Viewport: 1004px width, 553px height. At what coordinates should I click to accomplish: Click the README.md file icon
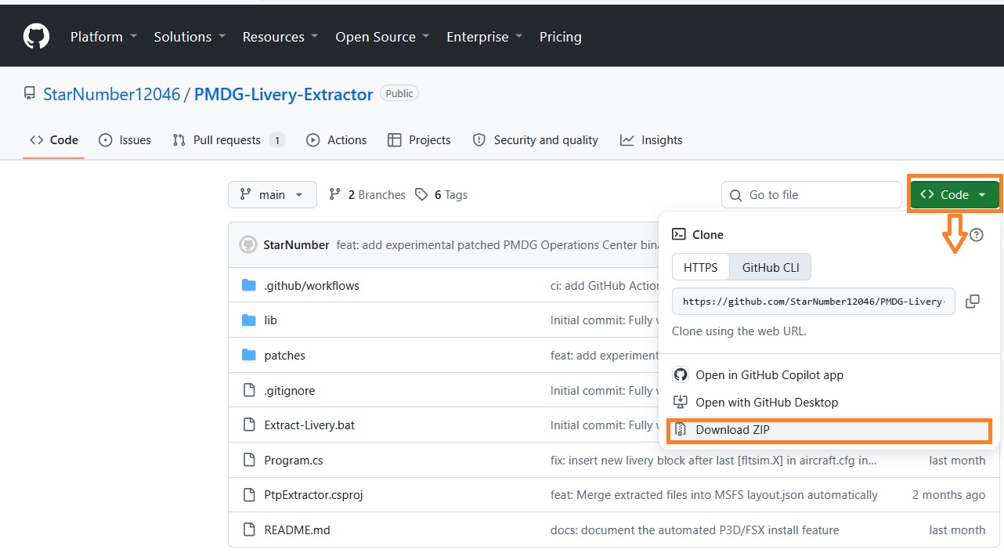pyautogui.click(x=249, y=530)
